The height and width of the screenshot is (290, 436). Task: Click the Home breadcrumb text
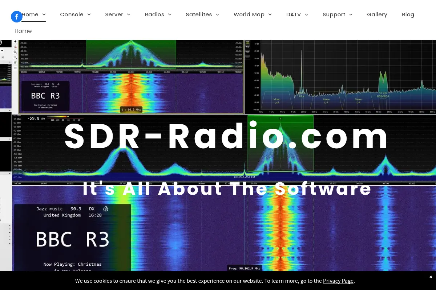click(x=23, y=31)
